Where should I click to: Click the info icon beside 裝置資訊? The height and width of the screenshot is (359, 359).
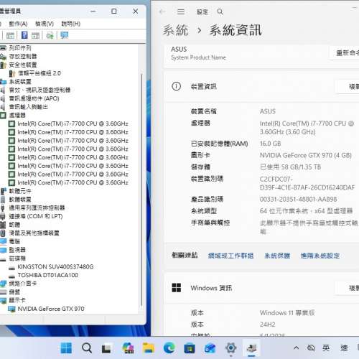[177, 86]
